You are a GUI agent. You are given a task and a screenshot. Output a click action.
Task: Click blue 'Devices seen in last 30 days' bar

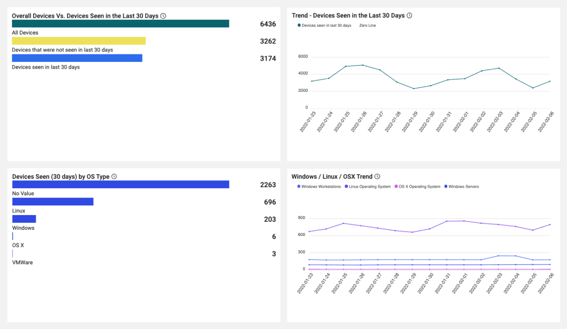point(77,58)
